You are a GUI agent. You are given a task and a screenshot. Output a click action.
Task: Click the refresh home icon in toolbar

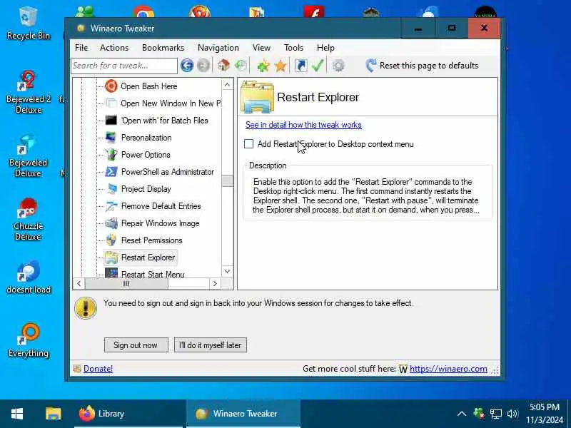(241, 66)
